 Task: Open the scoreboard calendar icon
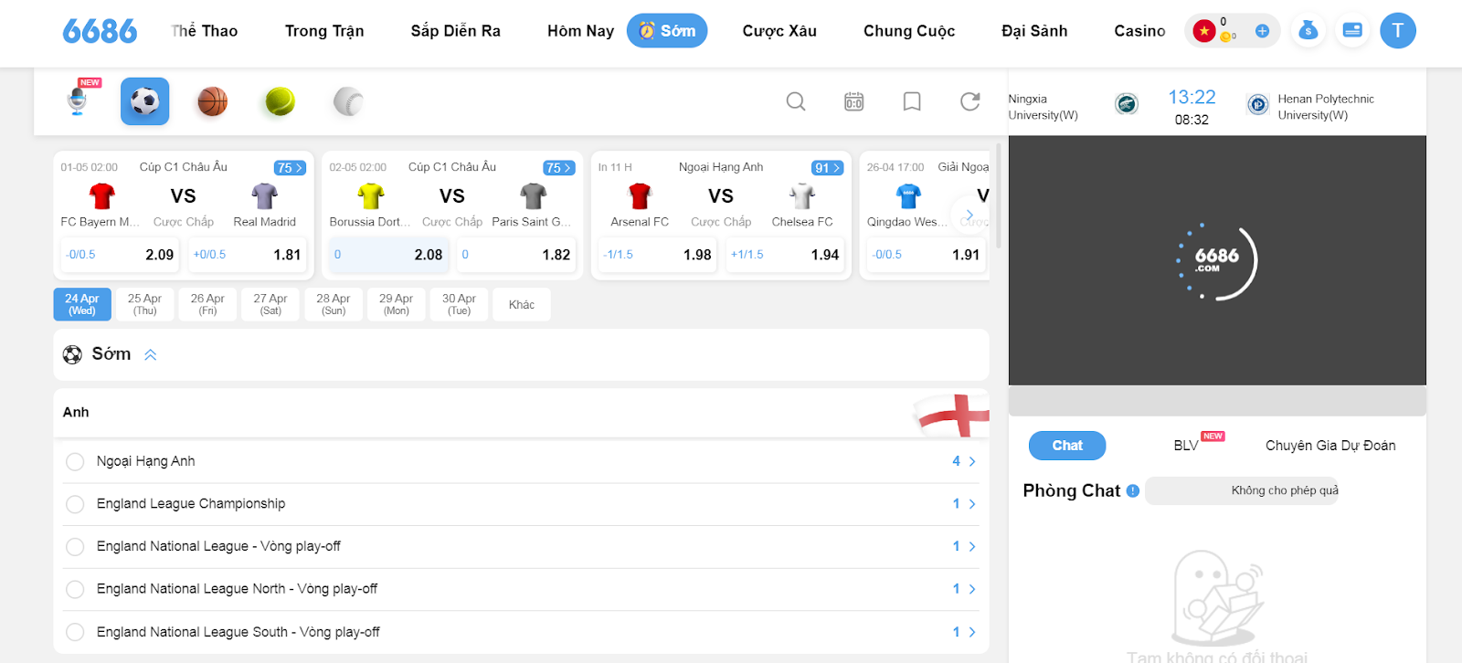pos(853,101)
